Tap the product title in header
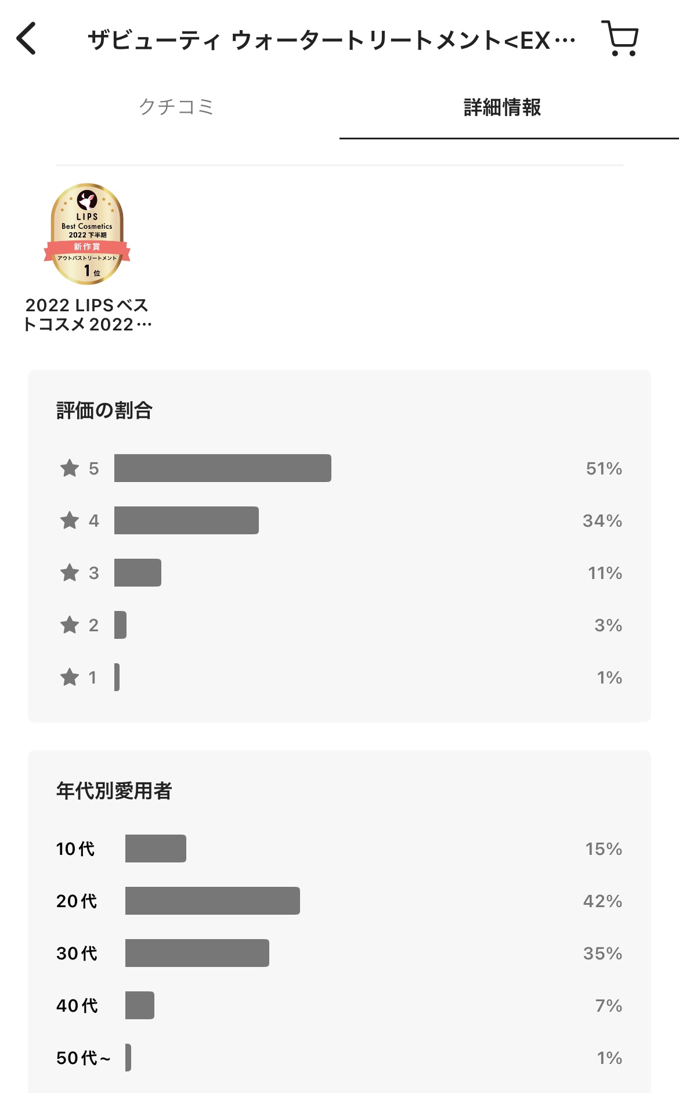The image size is (679, 1093). (331, 41)
